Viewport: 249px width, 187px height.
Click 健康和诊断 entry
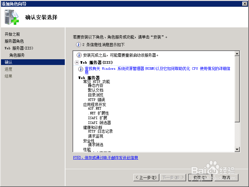93,127
